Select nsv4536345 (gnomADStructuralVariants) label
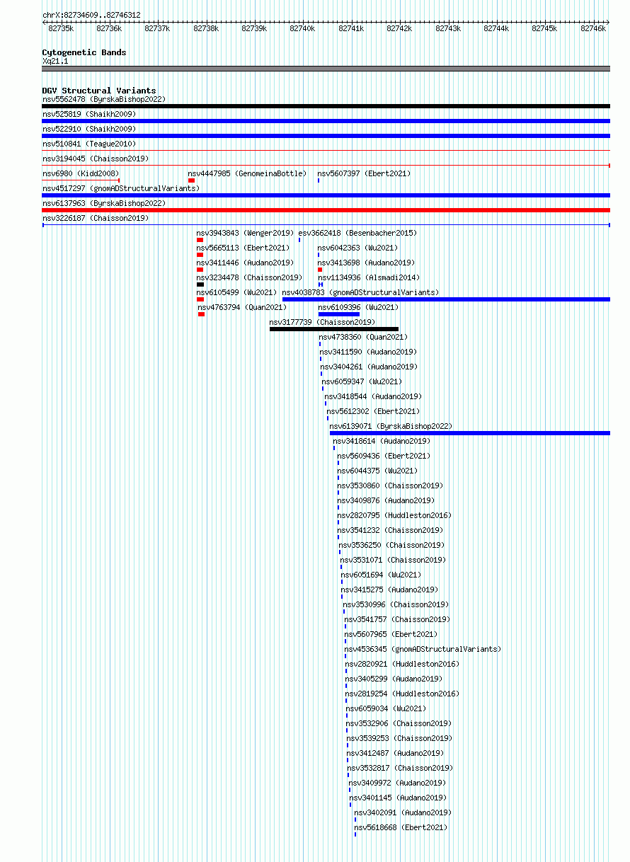 (423, 649)
